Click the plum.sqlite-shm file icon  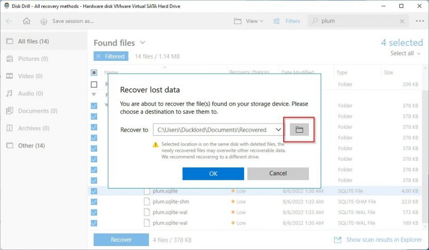[147, 201]
